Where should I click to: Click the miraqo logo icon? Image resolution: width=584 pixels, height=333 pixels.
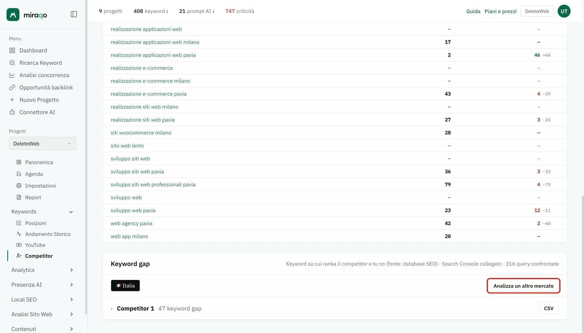coord(13,15)
